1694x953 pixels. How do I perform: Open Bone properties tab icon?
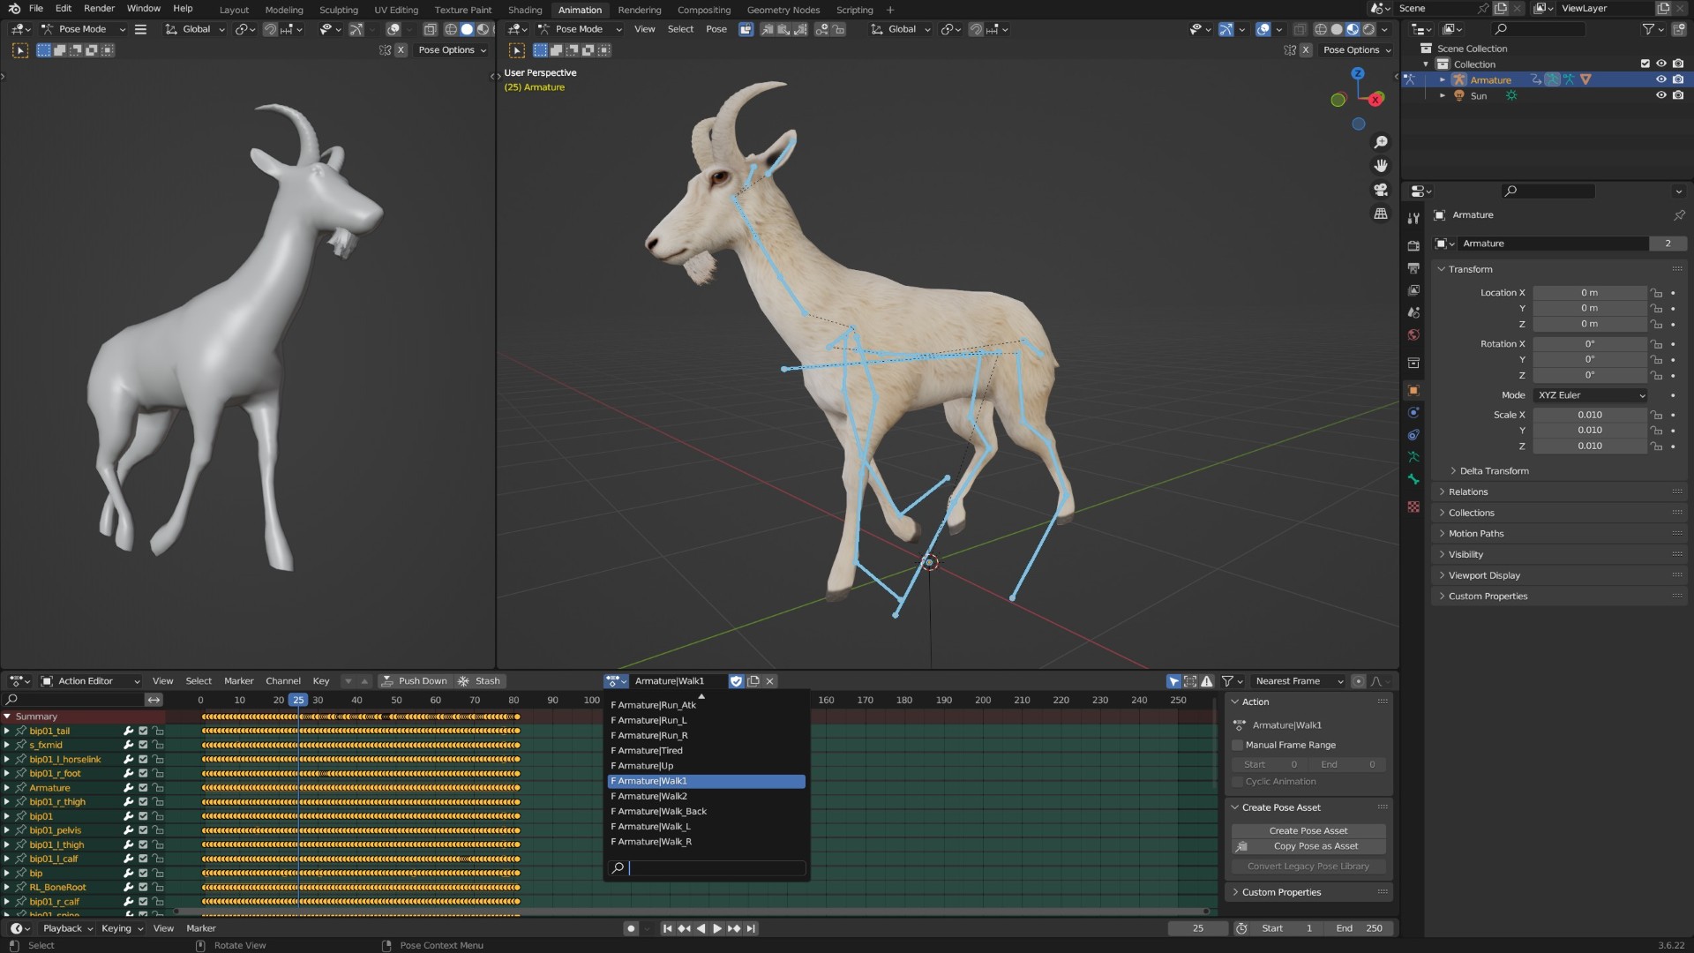(x=1413, y=479)
